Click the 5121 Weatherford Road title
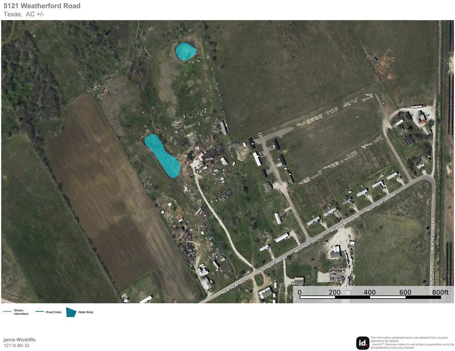This screenshot has height=351, width=455. (x=42, y=6)
